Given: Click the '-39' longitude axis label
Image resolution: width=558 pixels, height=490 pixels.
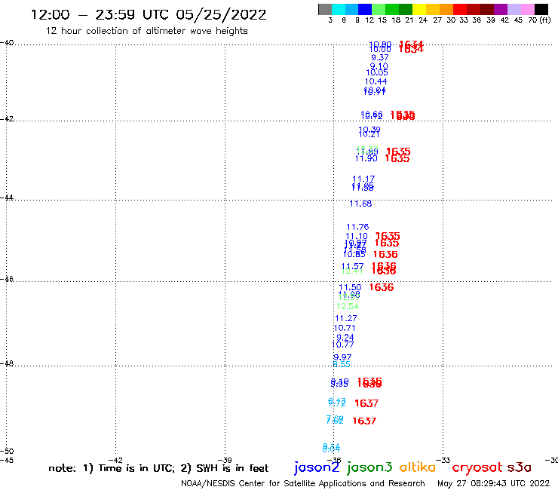Looking at the screenshot, I should point(225,461).
